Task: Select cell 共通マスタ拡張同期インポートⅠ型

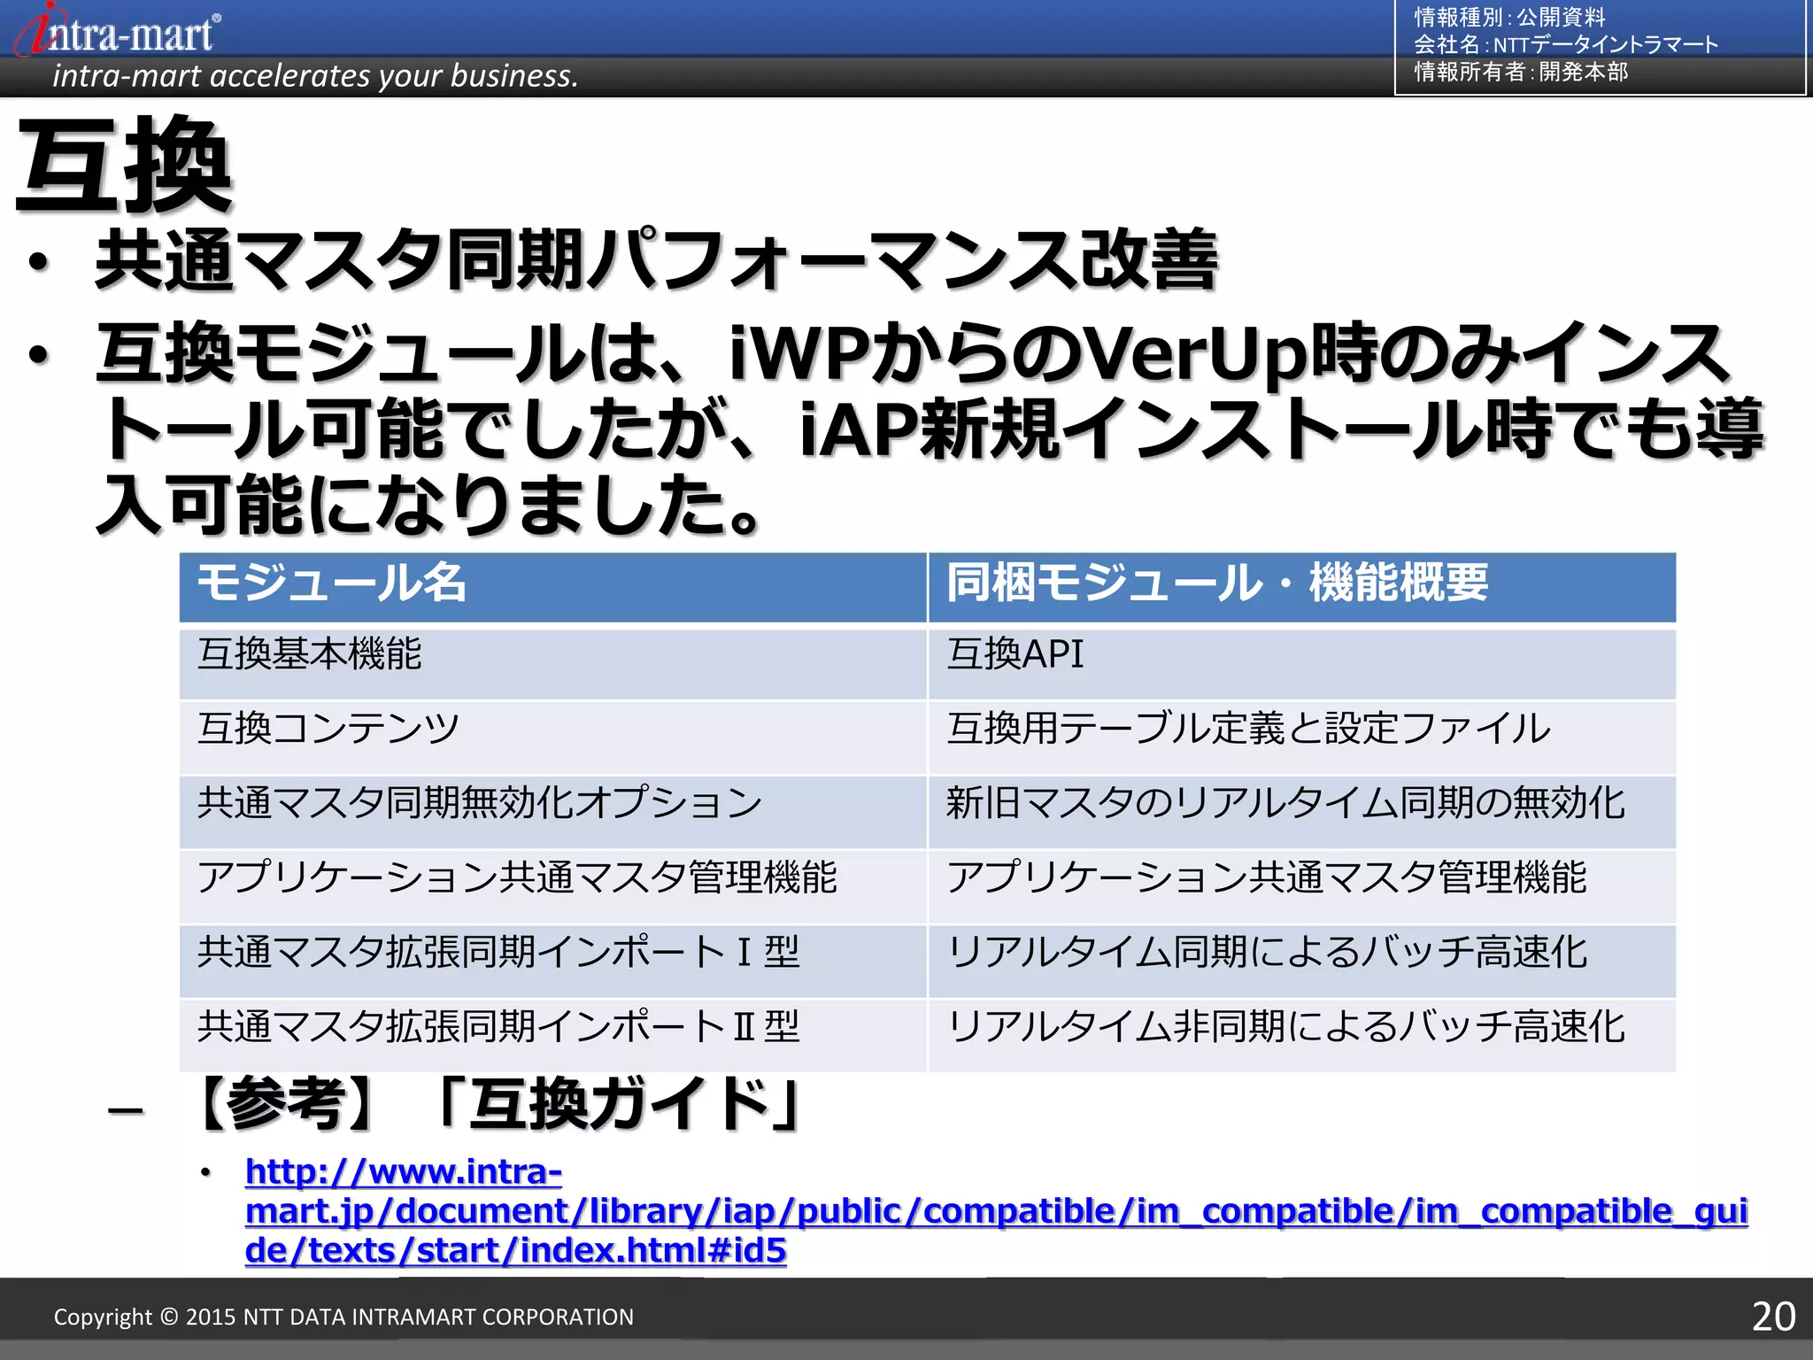Action: [553, 961]
